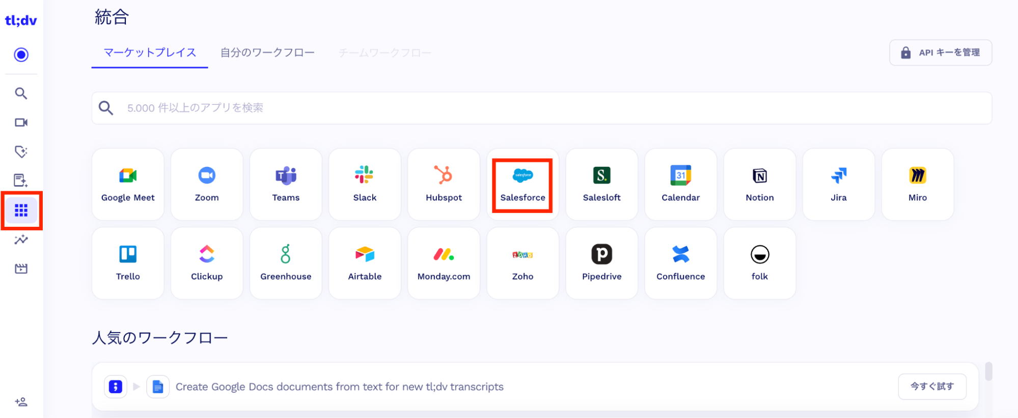Select the Notion integration tile

click(759, 185)
